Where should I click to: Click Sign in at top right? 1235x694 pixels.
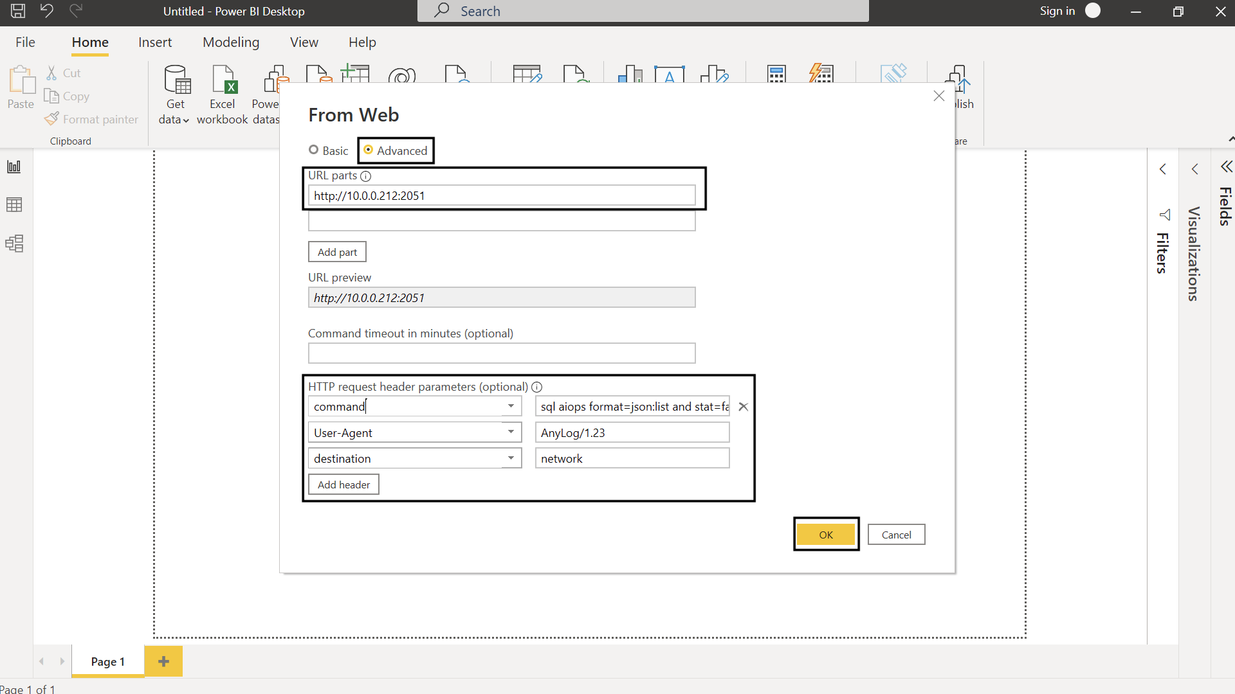click(1057, 11)
